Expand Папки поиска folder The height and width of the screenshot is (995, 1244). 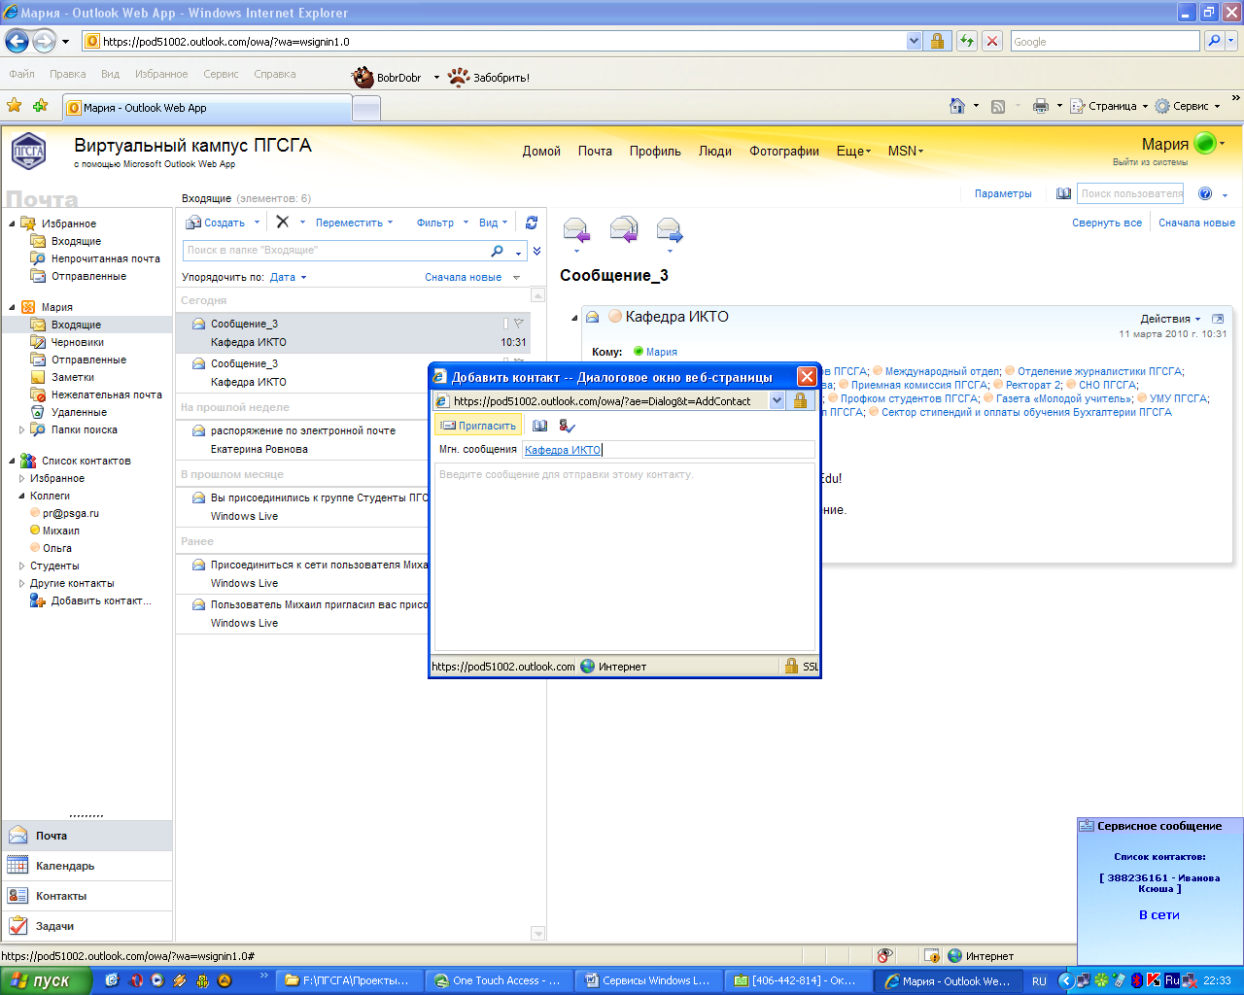point(22,429)
